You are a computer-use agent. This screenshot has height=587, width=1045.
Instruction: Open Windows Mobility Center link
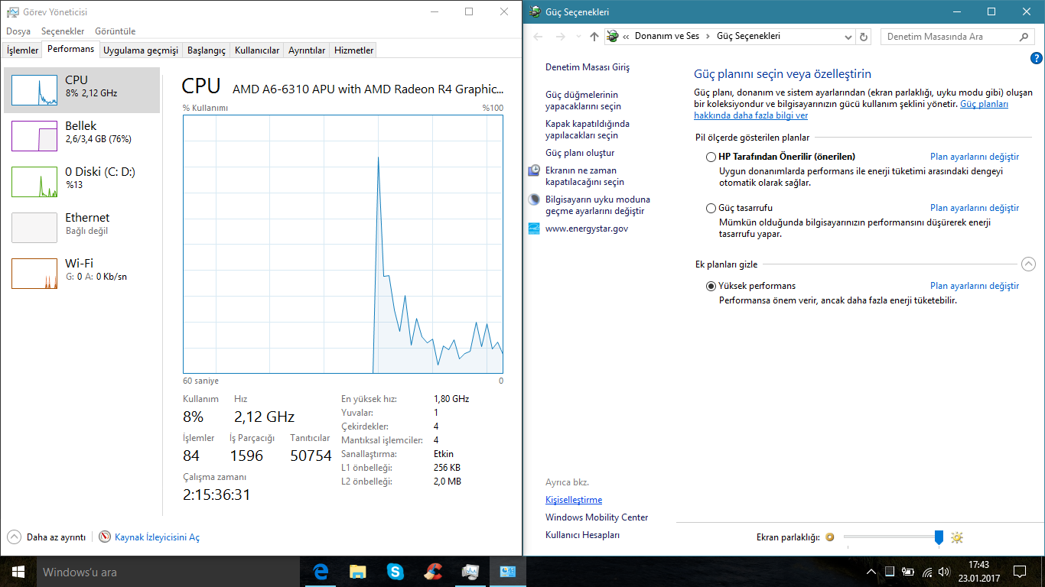click(x=597, y=517)
